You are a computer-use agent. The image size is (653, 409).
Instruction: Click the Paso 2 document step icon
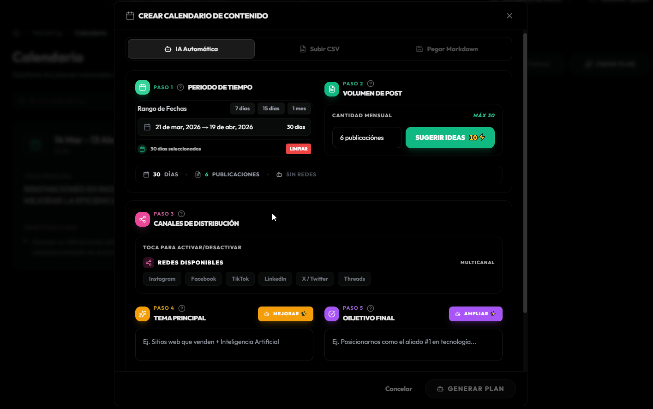click(x=331, y=89)
